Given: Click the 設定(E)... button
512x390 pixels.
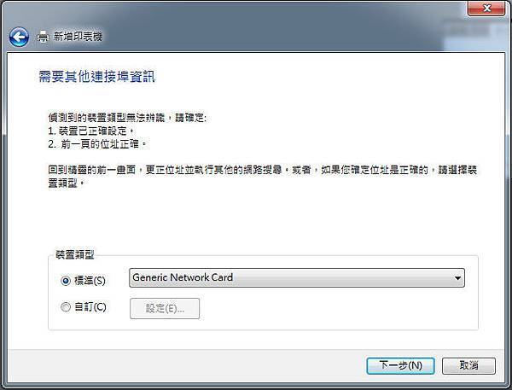Looking at the screenshot, I should click(165, 308).
